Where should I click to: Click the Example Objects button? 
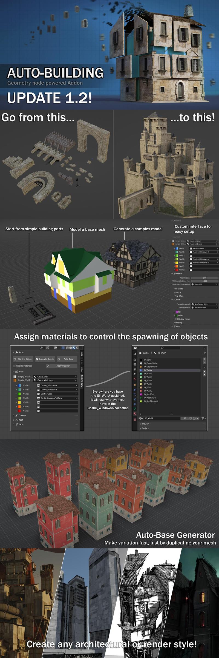[45, 359]
